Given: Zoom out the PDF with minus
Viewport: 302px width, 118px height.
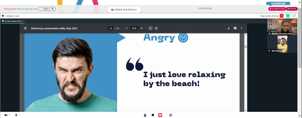Looking at the screenshot, I should [127, 28].
